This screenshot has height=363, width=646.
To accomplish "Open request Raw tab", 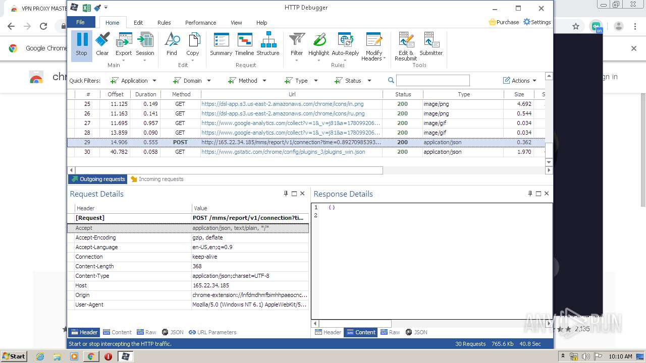I will coord(146,332).
